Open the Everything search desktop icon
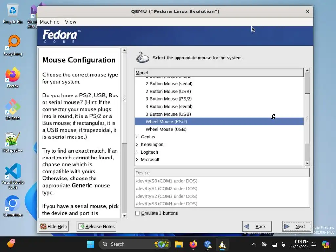Viewport: 336px width, 252px height. tap(13, 46)
